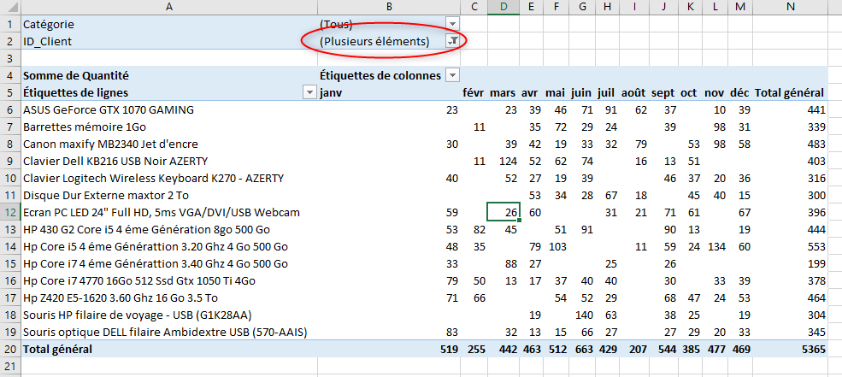
Task: Select column header D
Action: (503, 7)
